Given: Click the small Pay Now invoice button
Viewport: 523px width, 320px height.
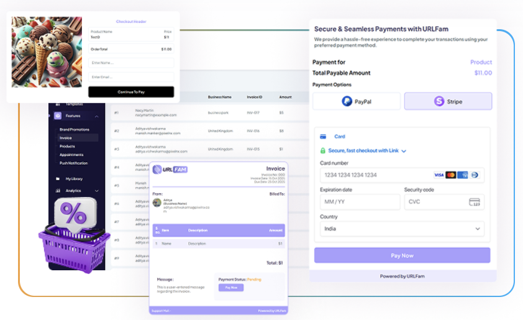Looking at the screenshot, I should [x=231, y=288].
